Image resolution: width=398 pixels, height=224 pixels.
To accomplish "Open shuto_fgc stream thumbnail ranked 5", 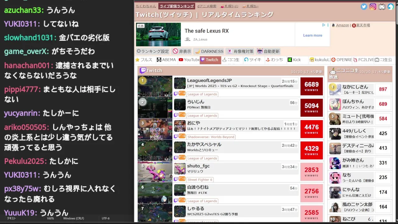I will pyautogui.click(x=155, y=172).
